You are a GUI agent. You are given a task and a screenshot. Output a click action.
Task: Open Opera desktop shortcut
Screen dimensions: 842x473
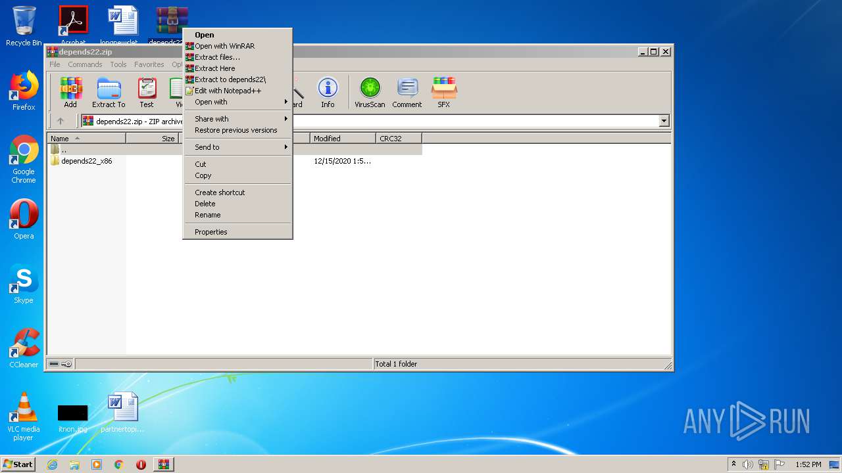click(x=24, y=219)
